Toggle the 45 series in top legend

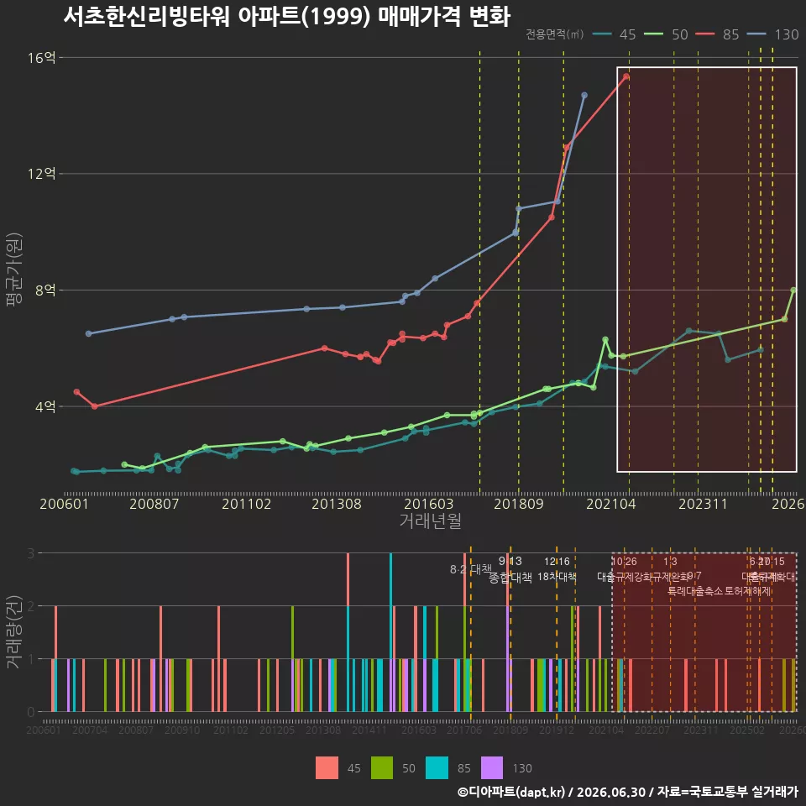coord(614,34)
